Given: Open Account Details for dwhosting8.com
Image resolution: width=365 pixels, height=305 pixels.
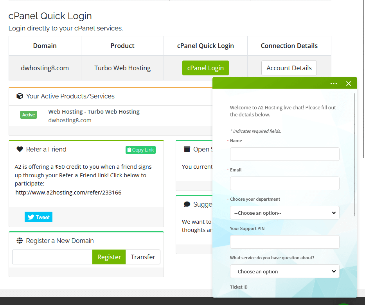Looking at the screenshot, I should 289,68.
